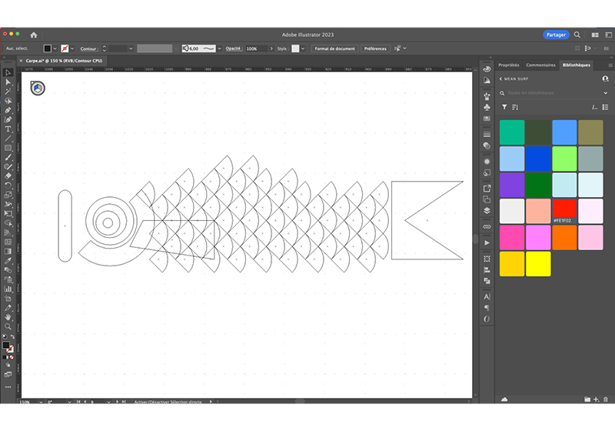Viewport: 615px width, 431px height.
Task: Click the search magnifier at top right
Action: coord(577,35)
